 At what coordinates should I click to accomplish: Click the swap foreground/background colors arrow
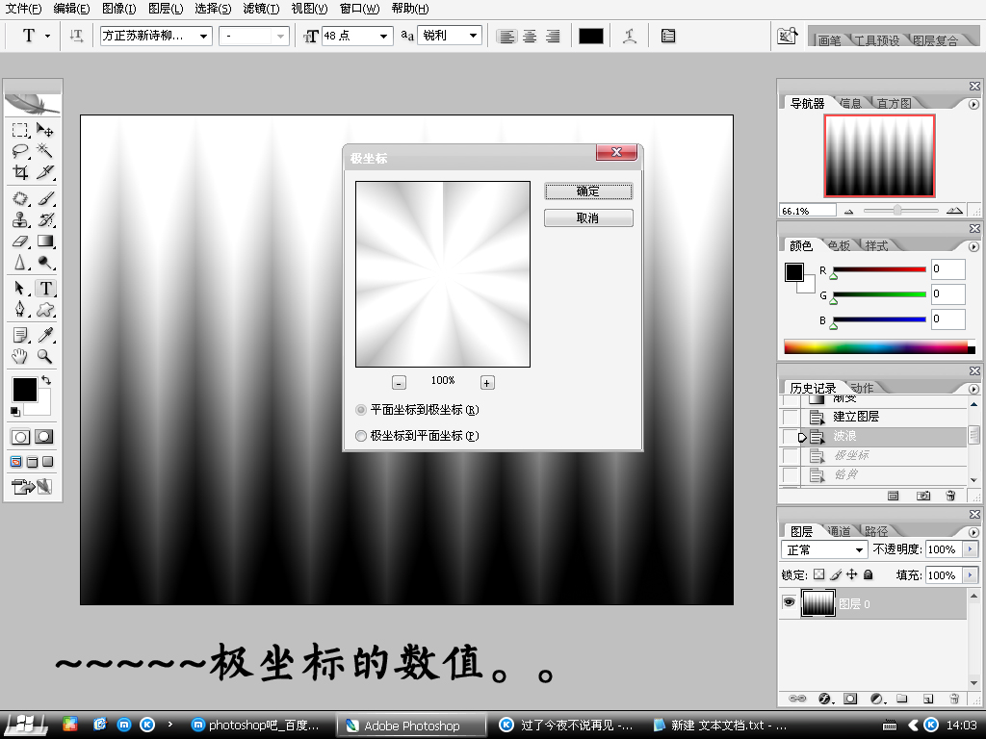46,381
